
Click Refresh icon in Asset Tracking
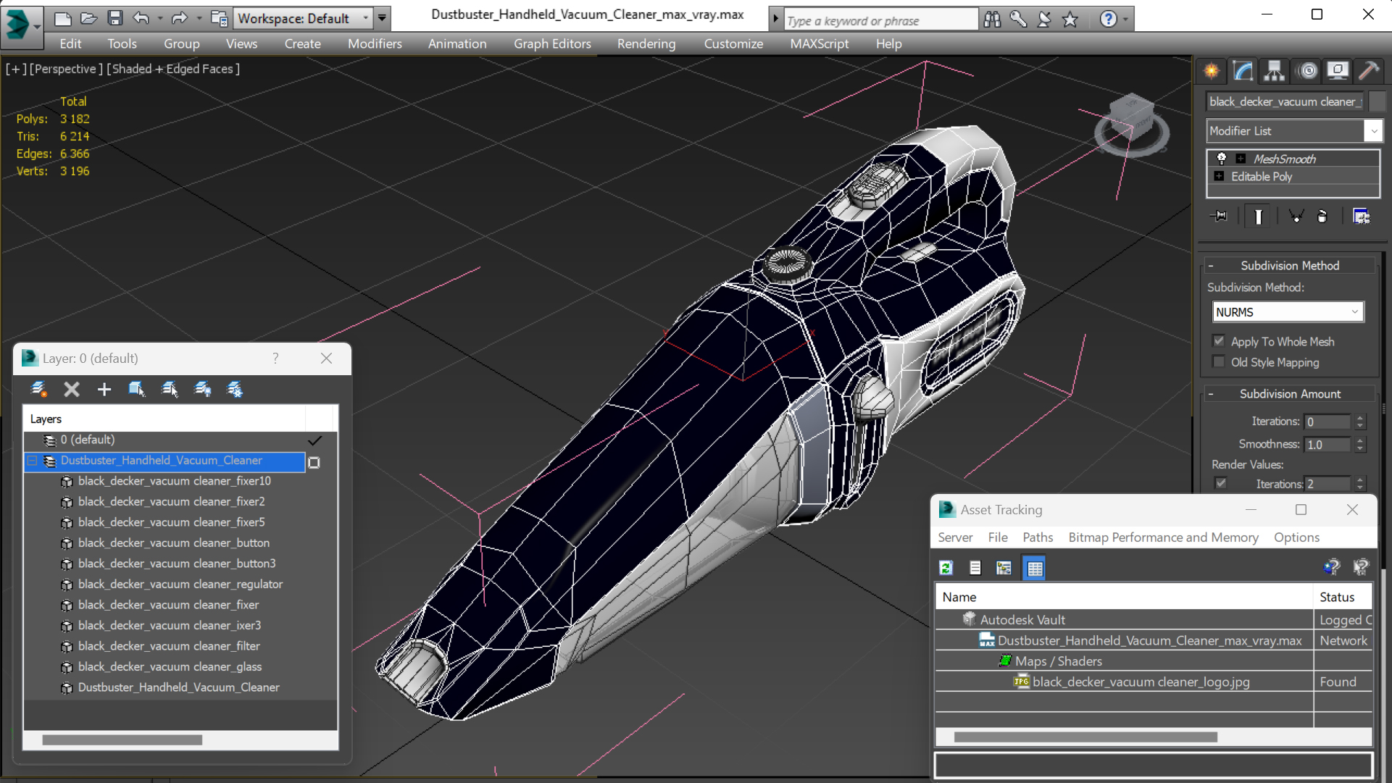pyautogui.click(x=946, y=569)
